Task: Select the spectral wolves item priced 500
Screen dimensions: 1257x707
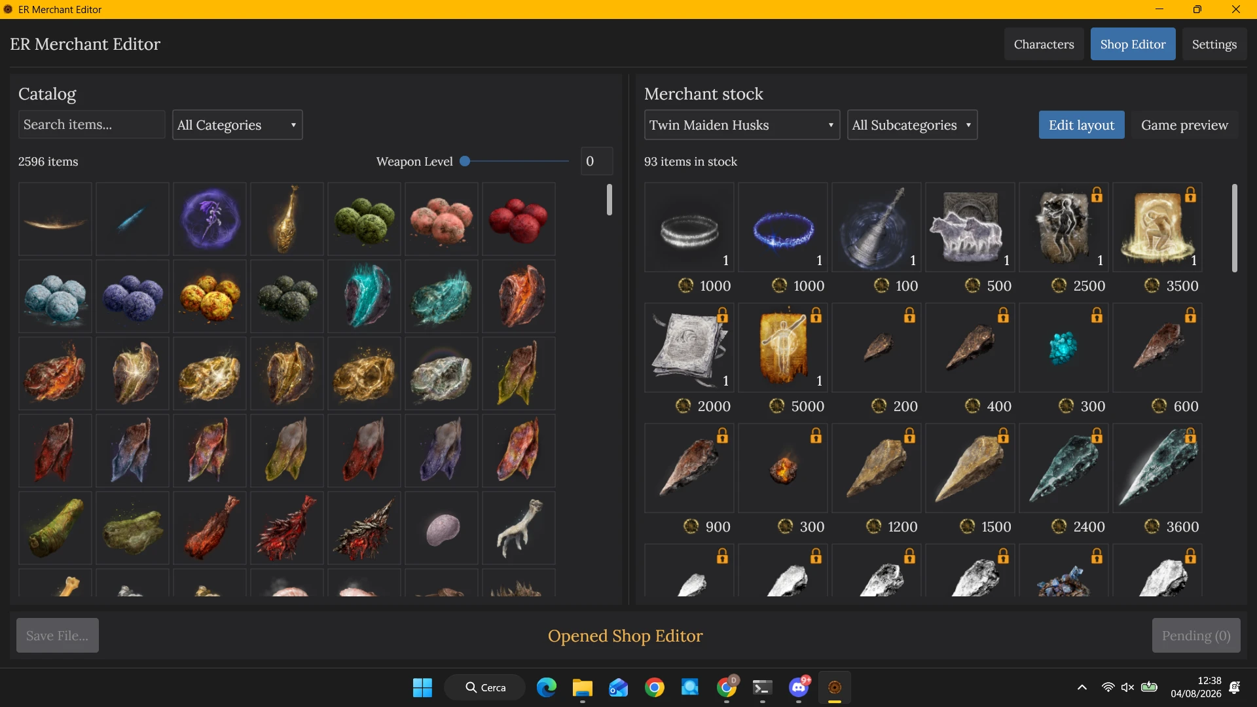Action: point(970,227)
